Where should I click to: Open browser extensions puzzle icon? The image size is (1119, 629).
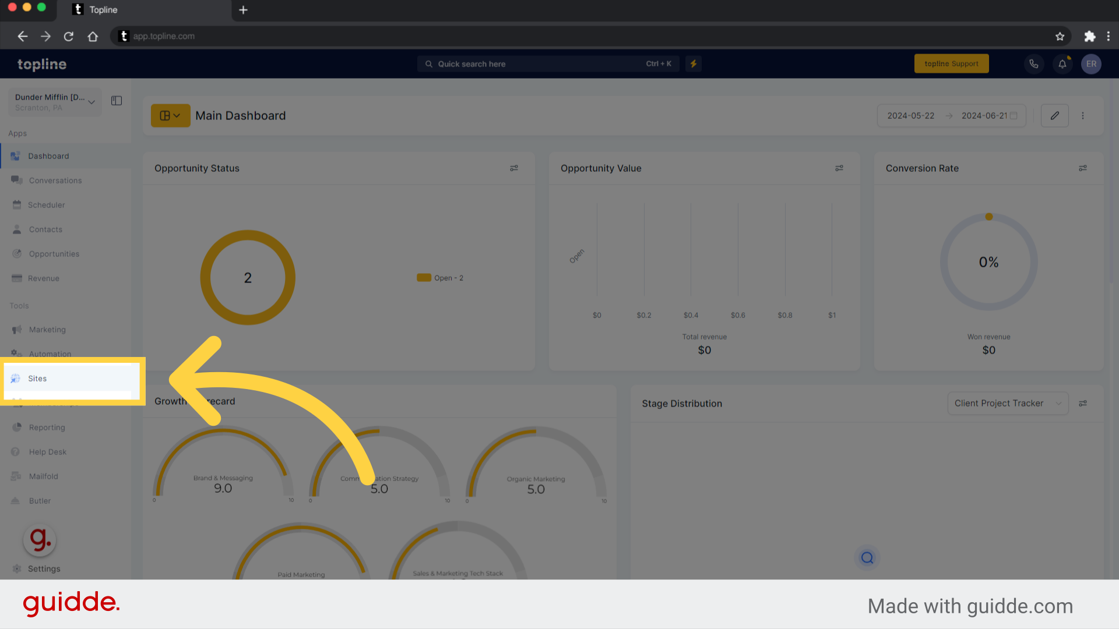1089,36
